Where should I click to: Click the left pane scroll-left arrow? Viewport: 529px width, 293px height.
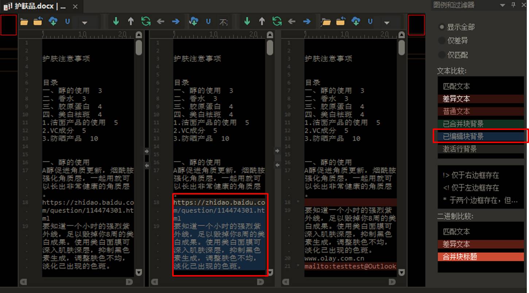[23, 282]
